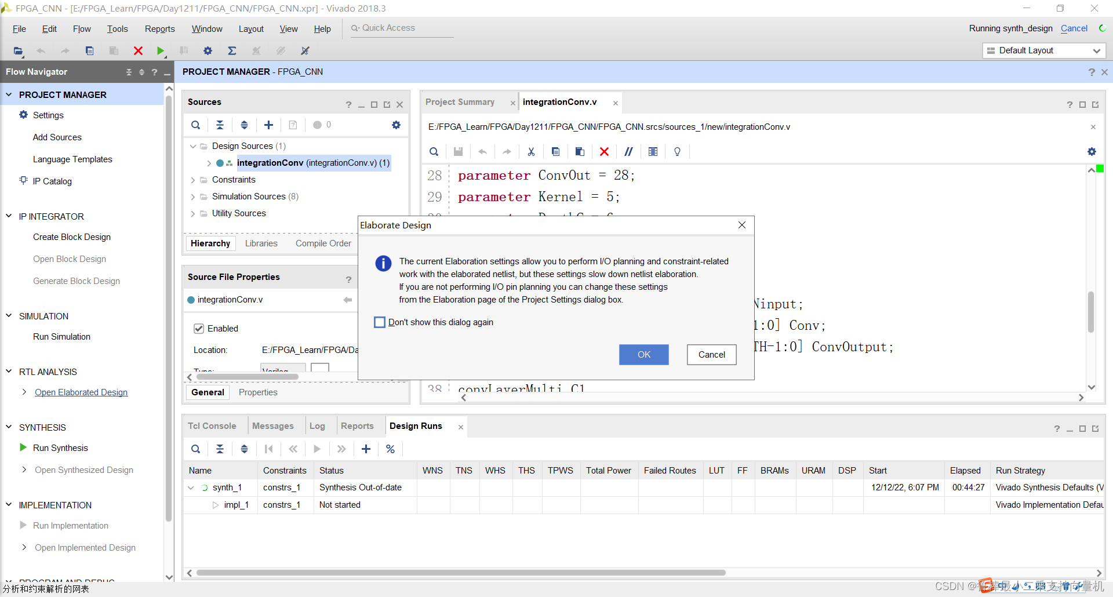Open the Reports menu
This screenshot has height=597, width=1113.
tap(160, 29)
